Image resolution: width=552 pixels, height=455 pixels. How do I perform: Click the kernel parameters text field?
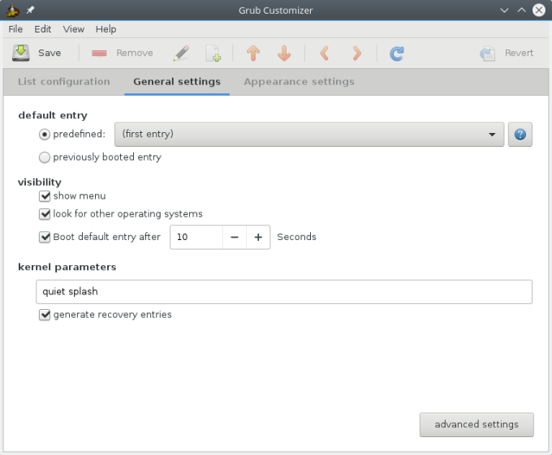284,292
